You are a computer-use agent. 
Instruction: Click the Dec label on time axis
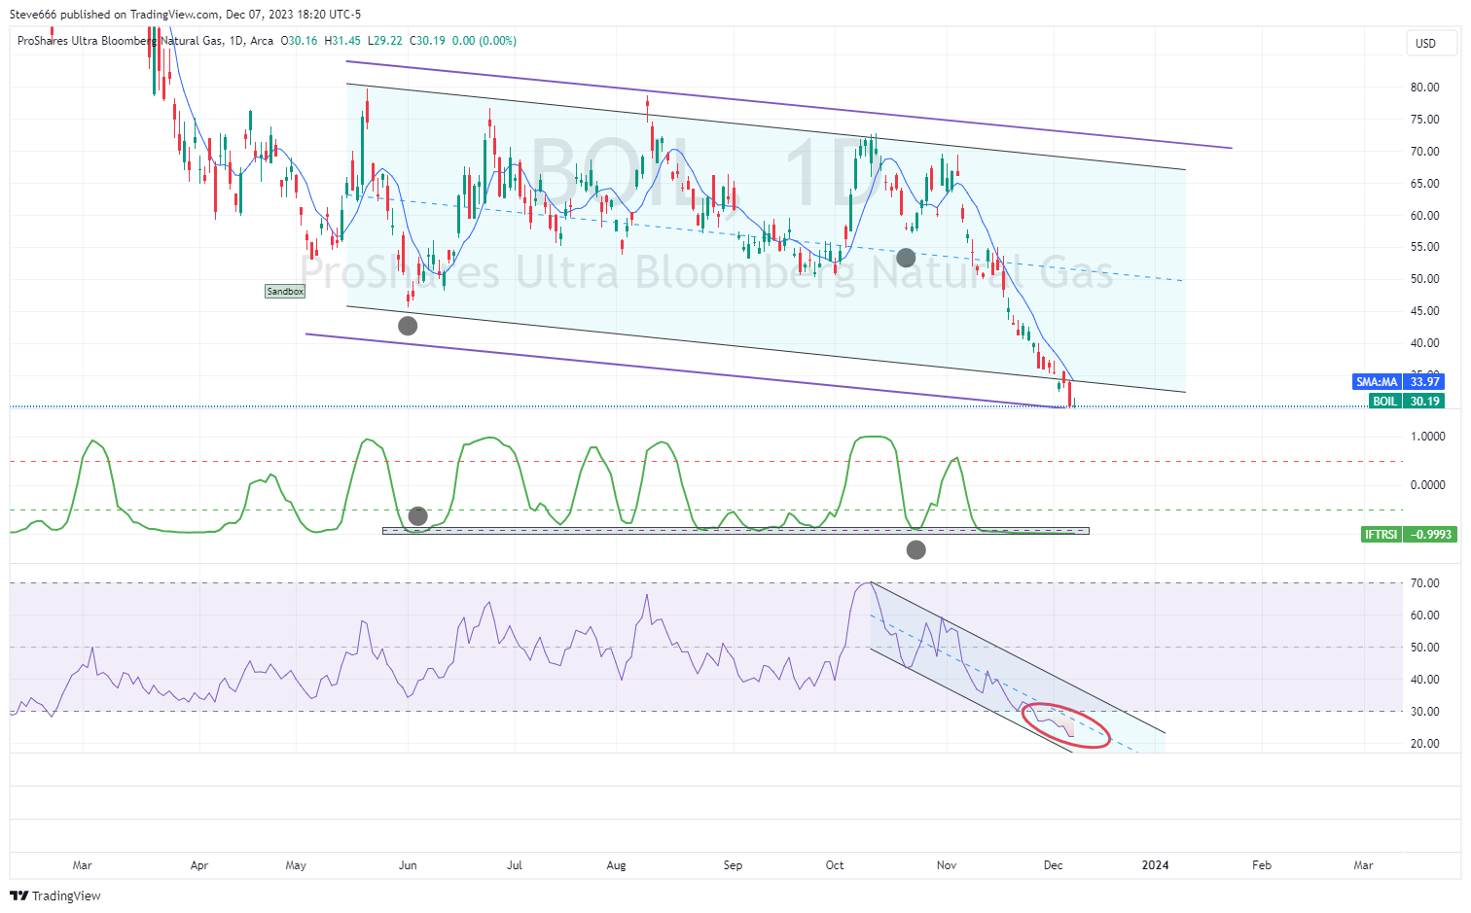[x=1053, y=865]
